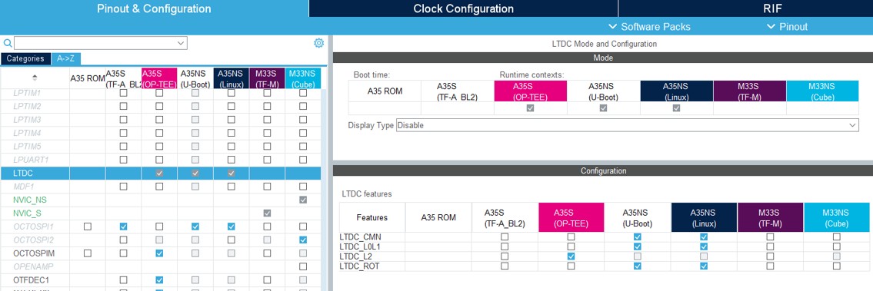Open the Display Type dropdown

point(627,125)
